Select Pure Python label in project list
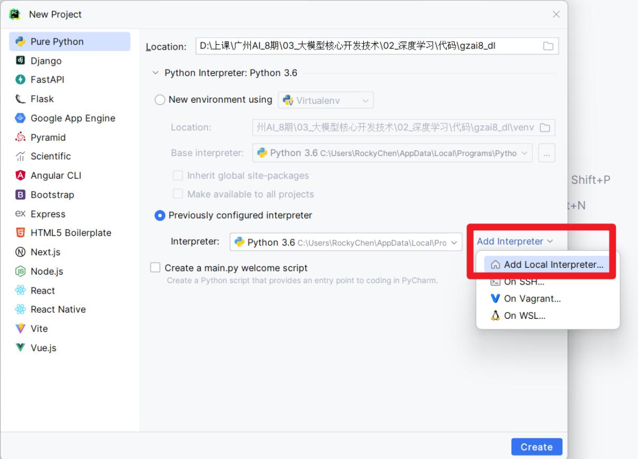The image size is (638, 459). 57,42
